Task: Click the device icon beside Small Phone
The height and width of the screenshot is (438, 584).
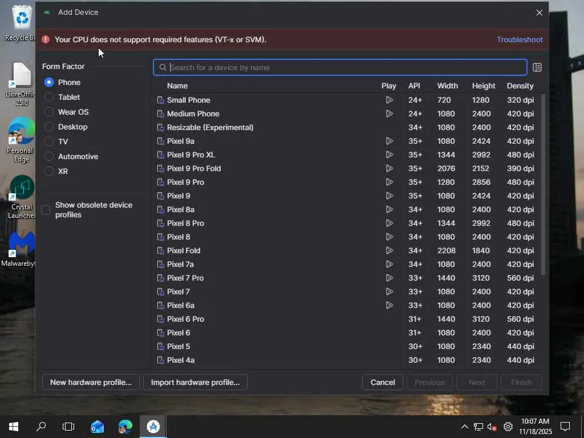Action: 160,100
